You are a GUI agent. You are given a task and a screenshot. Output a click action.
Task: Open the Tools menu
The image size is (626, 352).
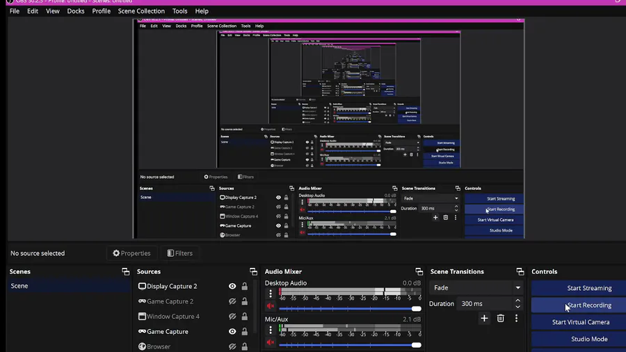pos(179,11)
